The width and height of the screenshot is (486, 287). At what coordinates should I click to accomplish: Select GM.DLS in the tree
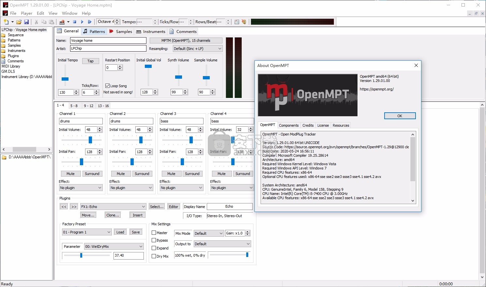(x=8, y=72)
